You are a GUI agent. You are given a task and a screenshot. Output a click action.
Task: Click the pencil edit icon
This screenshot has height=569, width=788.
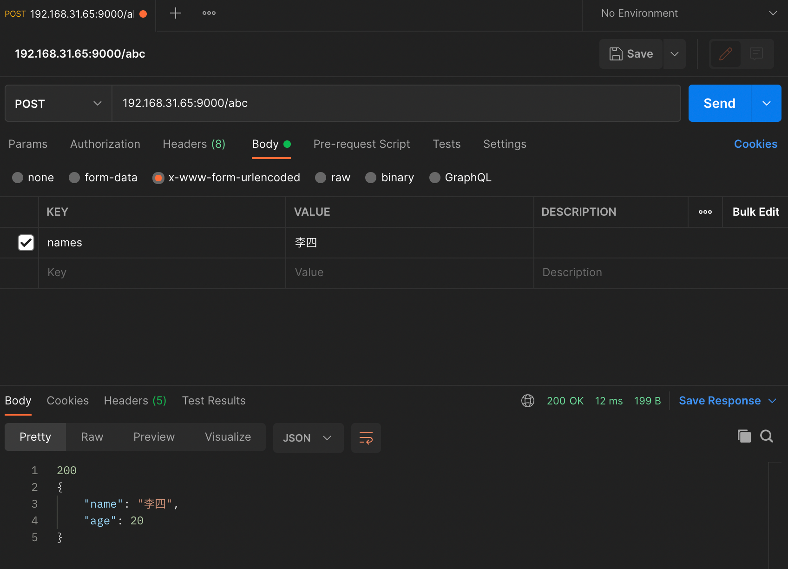[x=725, y=54]
